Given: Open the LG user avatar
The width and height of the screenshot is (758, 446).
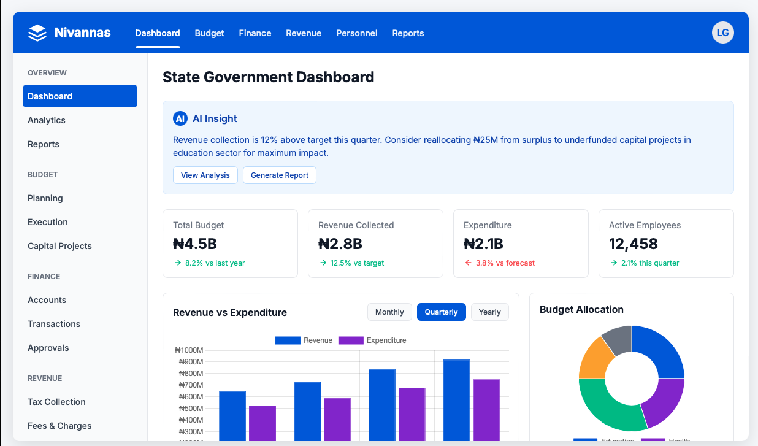Looking at the screenshot, I should [x=722, y=33].
